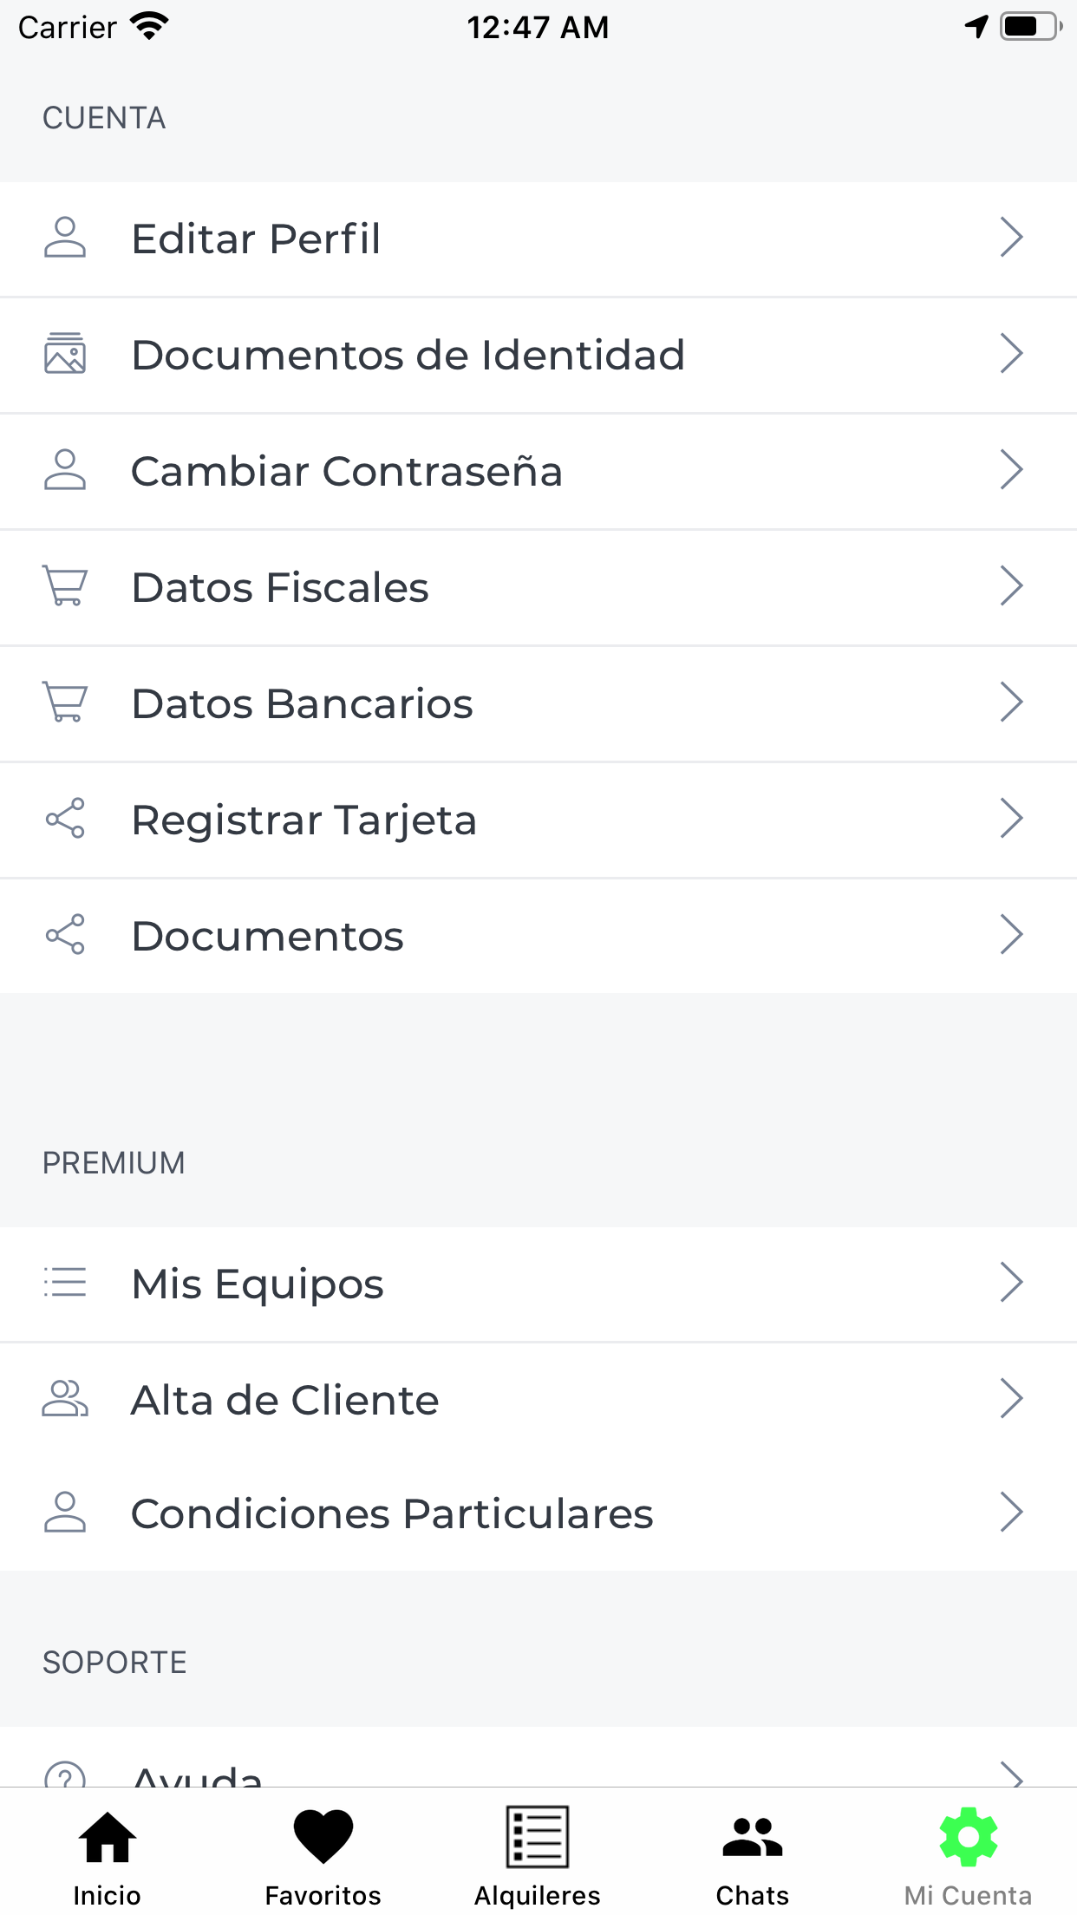1077x1915 pixels.
Task: Select the Mi Cuenta tab
Action: coord(968,1856)
